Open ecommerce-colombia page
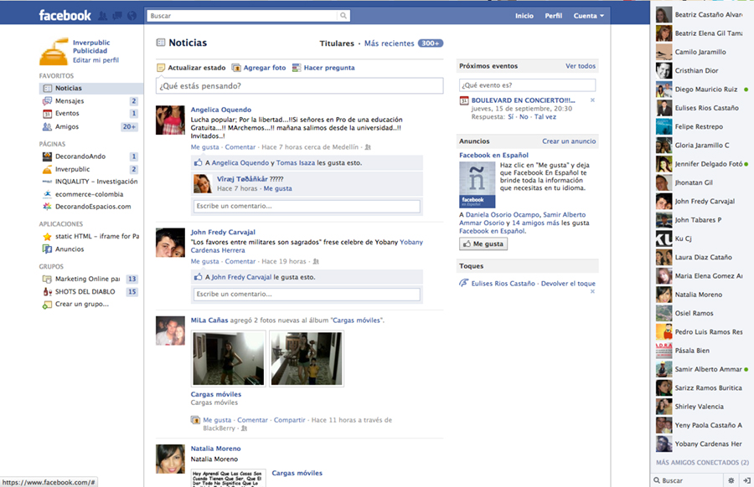 click(x=90, y=194)
